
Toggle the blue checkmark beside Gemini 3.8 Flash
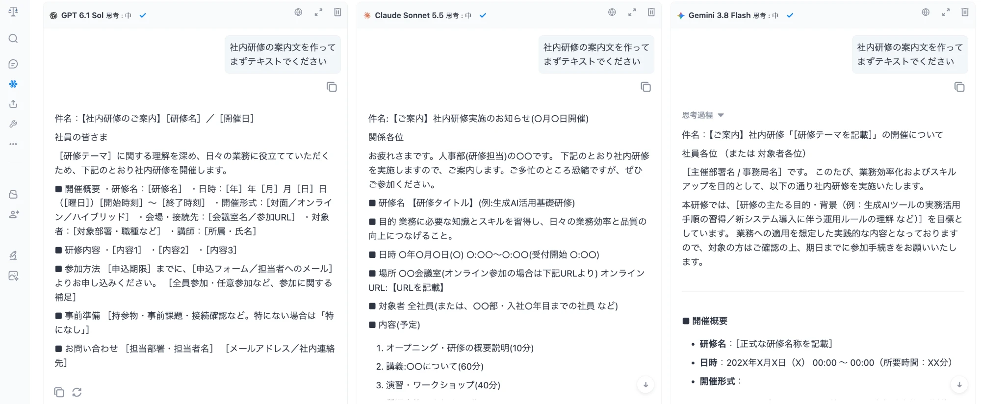[790, 16]
